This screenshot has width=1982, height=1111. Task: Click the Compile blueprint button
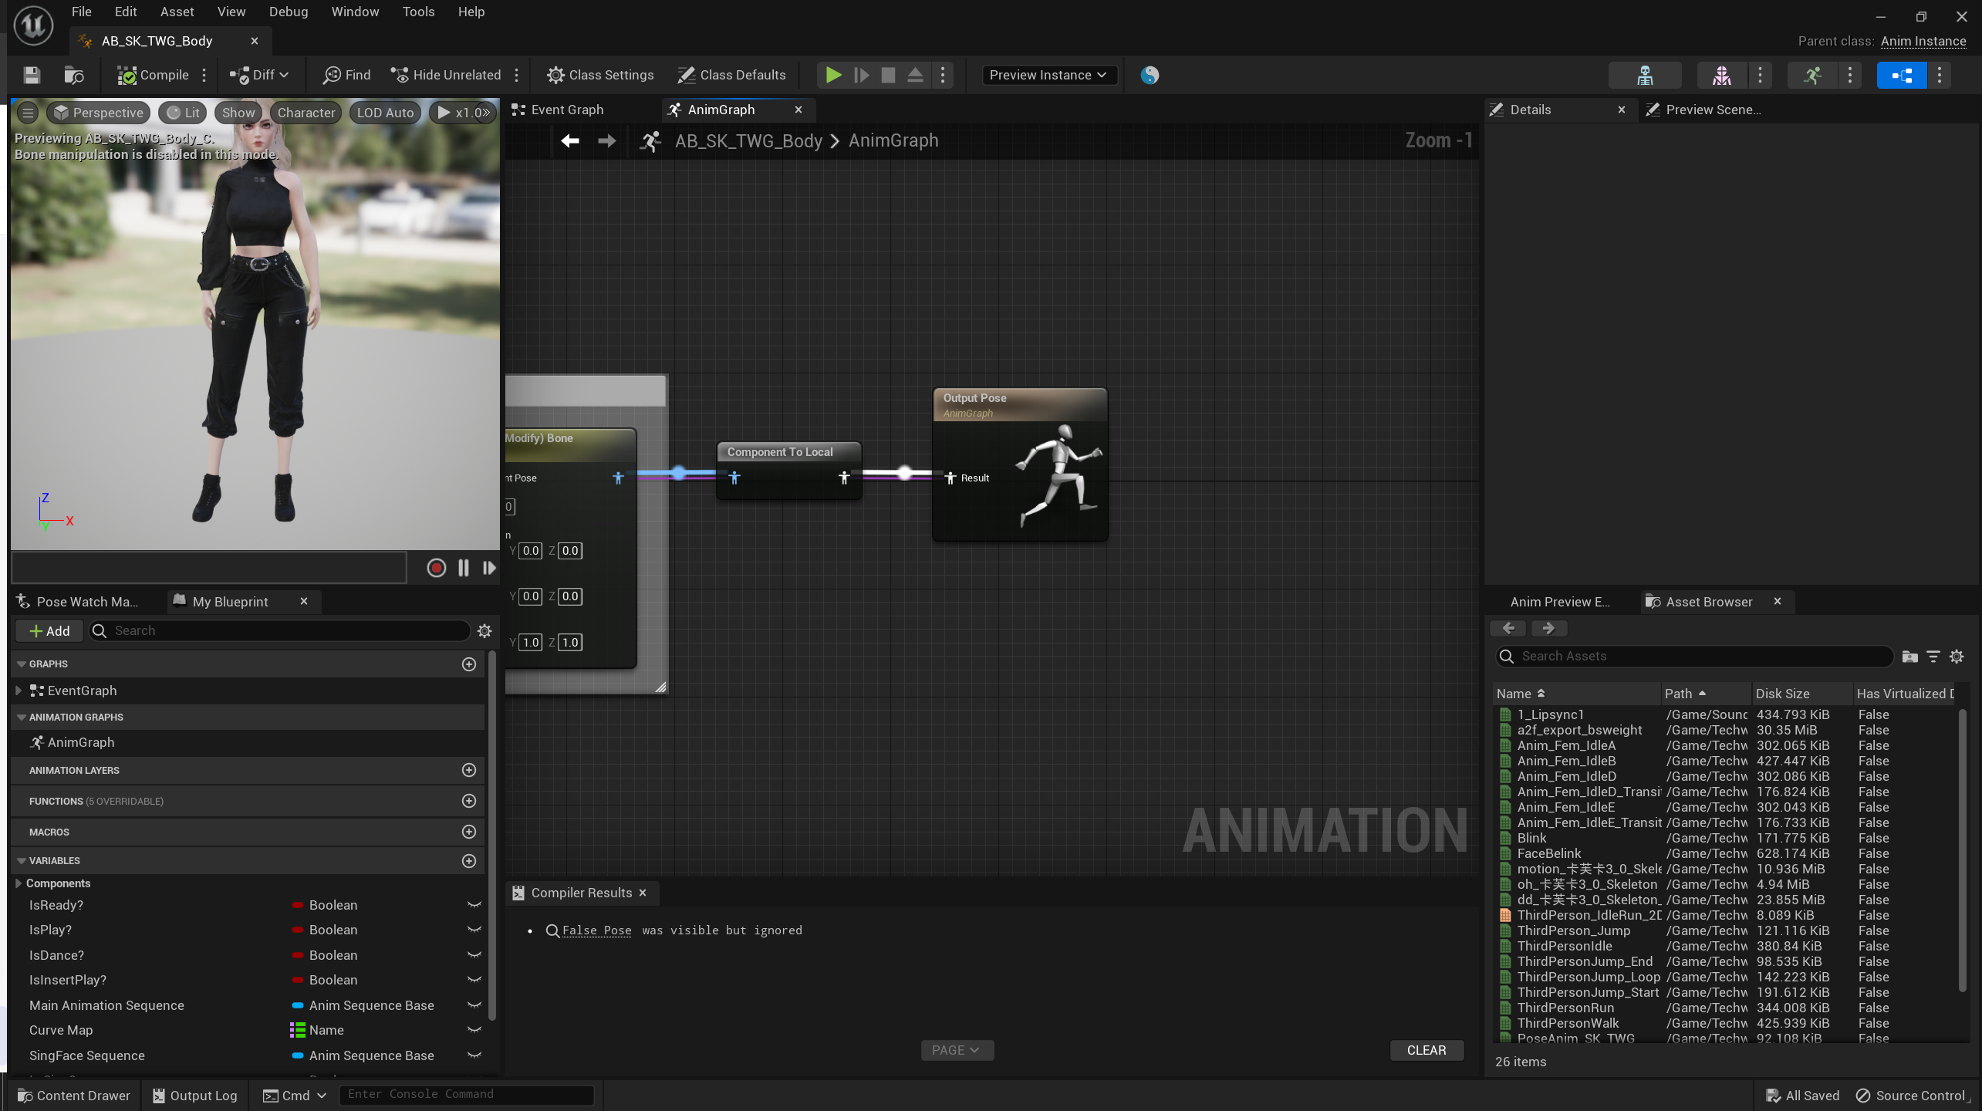tap(154, 75)
